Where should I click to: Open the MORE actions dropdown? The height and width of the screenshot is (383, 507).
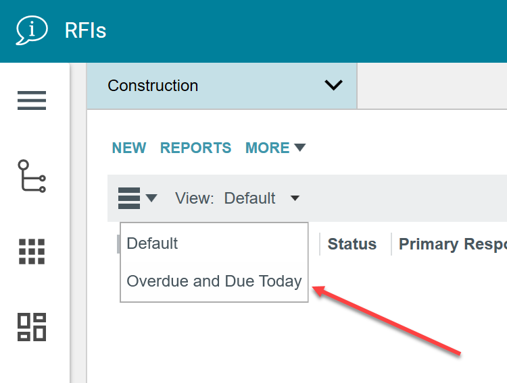click(275, 148)
